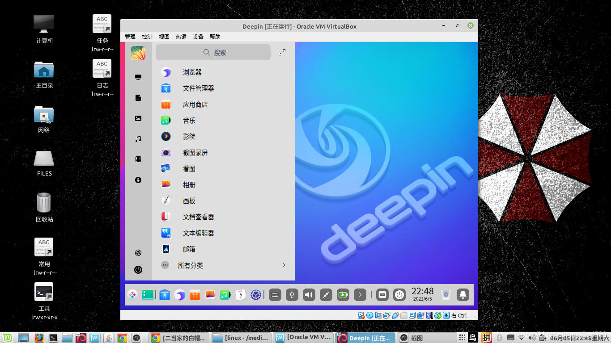This screenshot has height=343, width=611.
Task: Open Videos folder from launcher sidebar
Action: (138, 159)
